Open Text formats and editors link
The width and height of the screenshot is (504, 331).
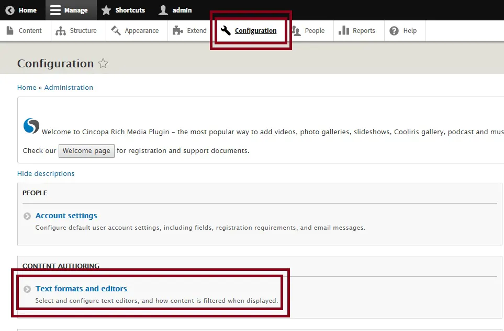81,289
